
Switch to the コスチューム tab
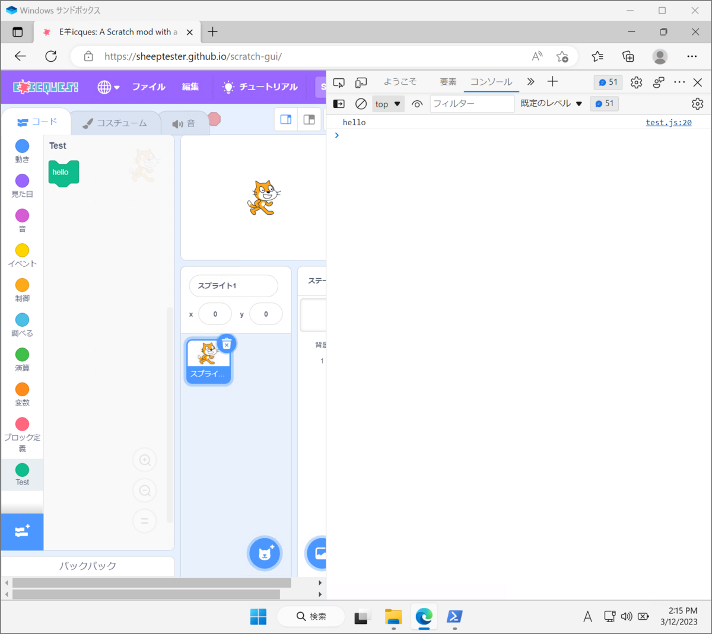click(x=115, y=123)
